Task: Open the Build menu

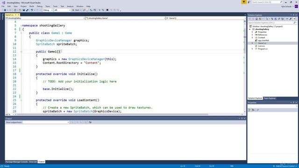Action: coord(32,6)
